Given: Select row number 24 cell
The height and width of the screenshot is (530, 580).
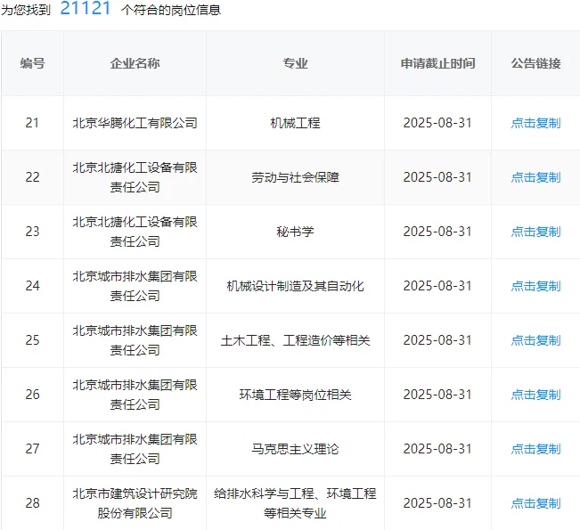Looking at the screenshot, I should tap(33, 286).
